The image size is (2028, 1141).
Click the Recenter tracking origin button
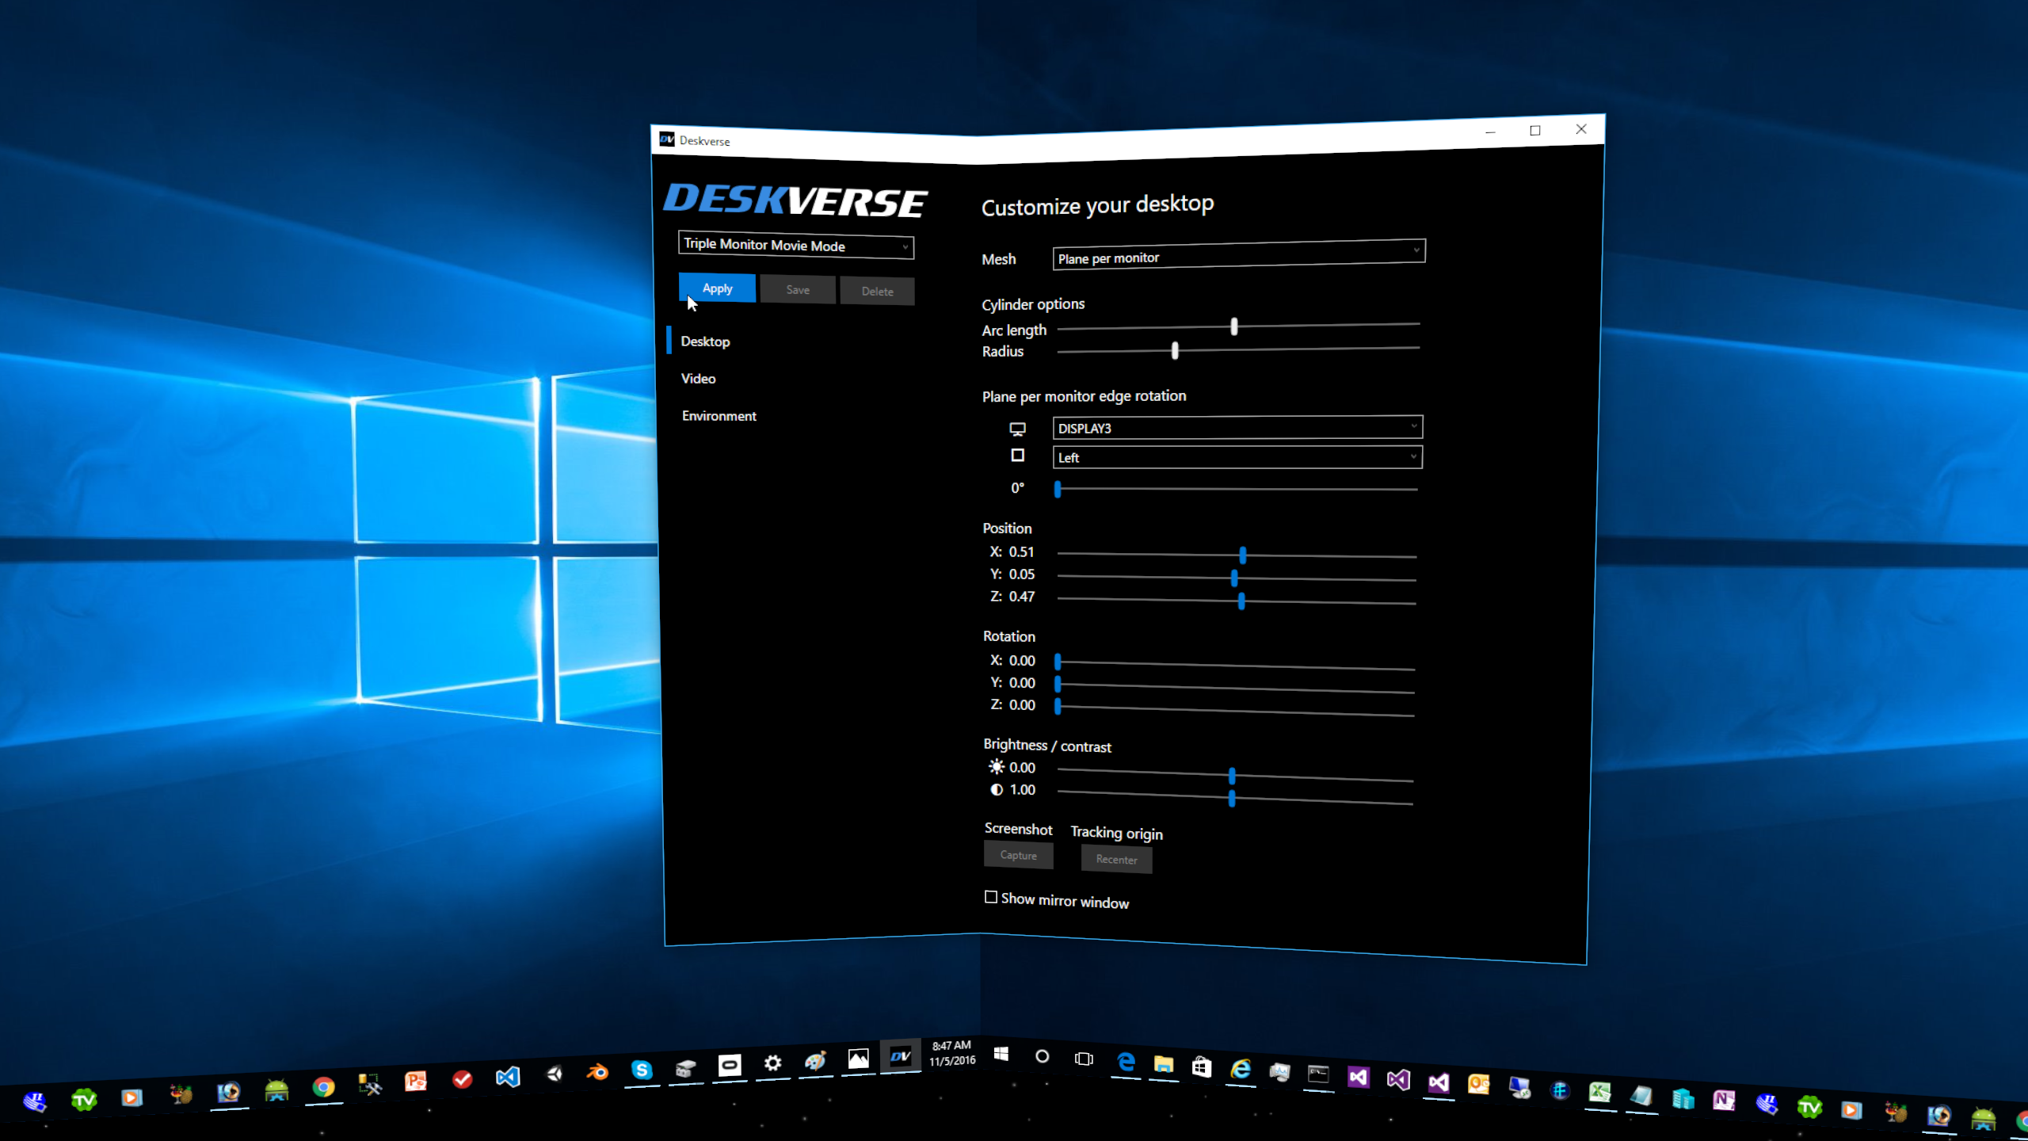coord(1116,860)
